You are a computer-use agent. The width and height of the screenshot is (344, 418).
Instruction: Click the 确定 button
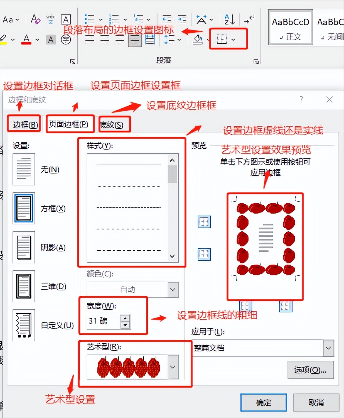coord(264,403)
